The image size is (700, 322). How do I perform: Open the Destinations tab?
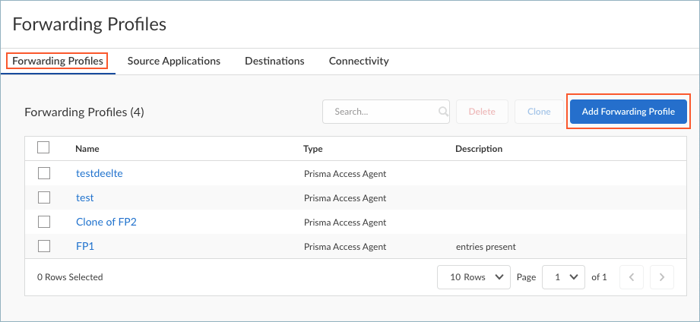(x=274, y=61)
